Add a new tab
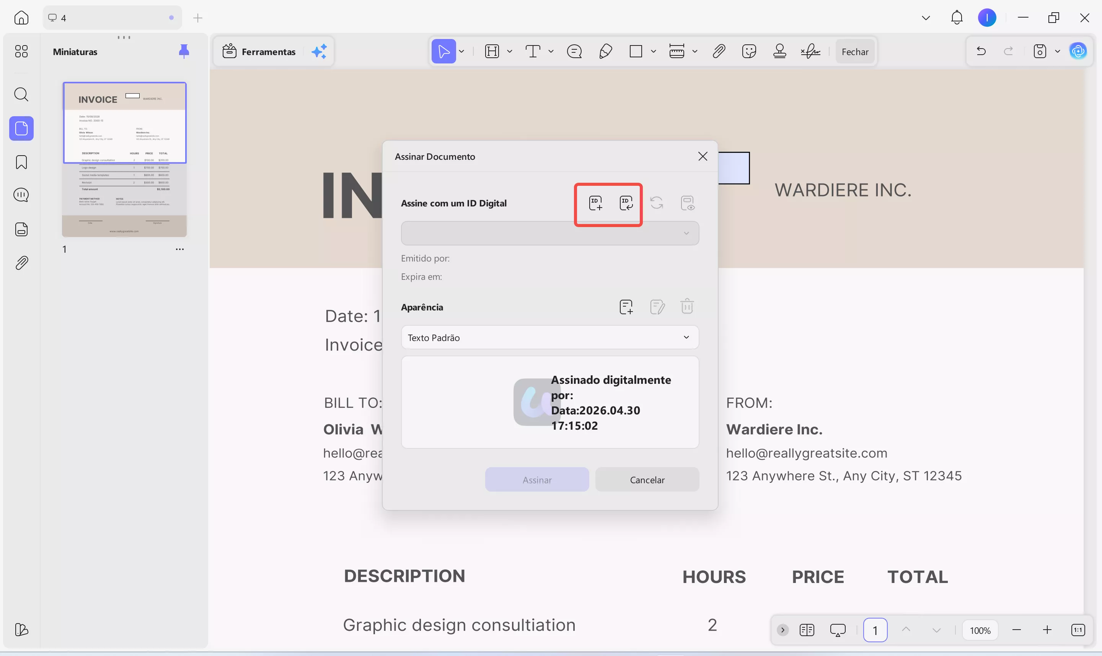The image size is (1102, 656). click(198, 18)
